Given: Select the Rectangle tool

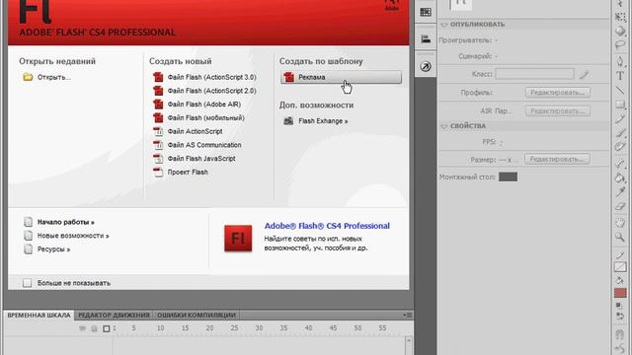Looking at the screenshot, I should click(x=620, y=105).
